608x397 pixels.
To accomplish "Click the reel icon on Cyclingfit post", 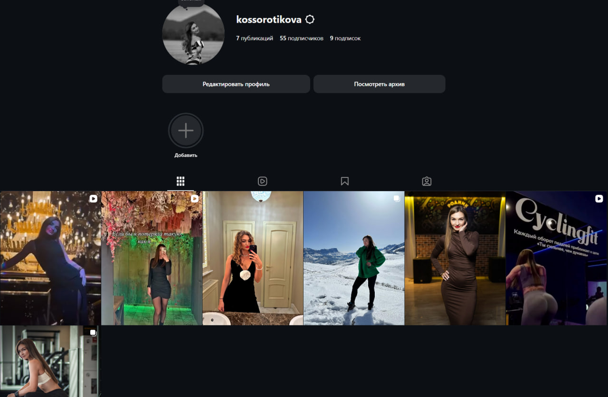I will coord(599,199).
